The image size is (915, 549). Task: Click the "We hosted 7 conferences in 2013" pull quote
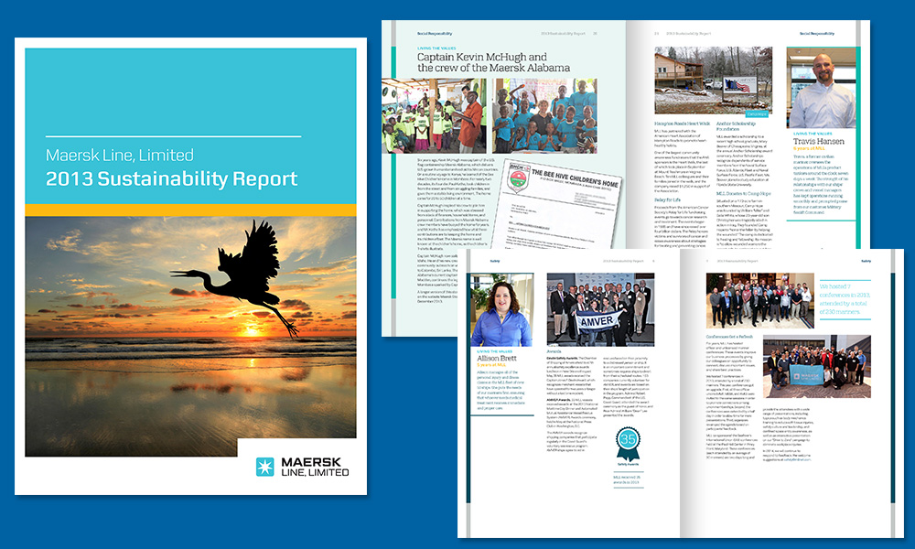tap(845, 298)
